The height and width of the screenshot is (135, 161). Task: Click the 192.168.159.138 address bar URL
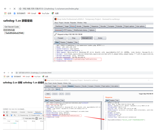click(x=50, y=9)
